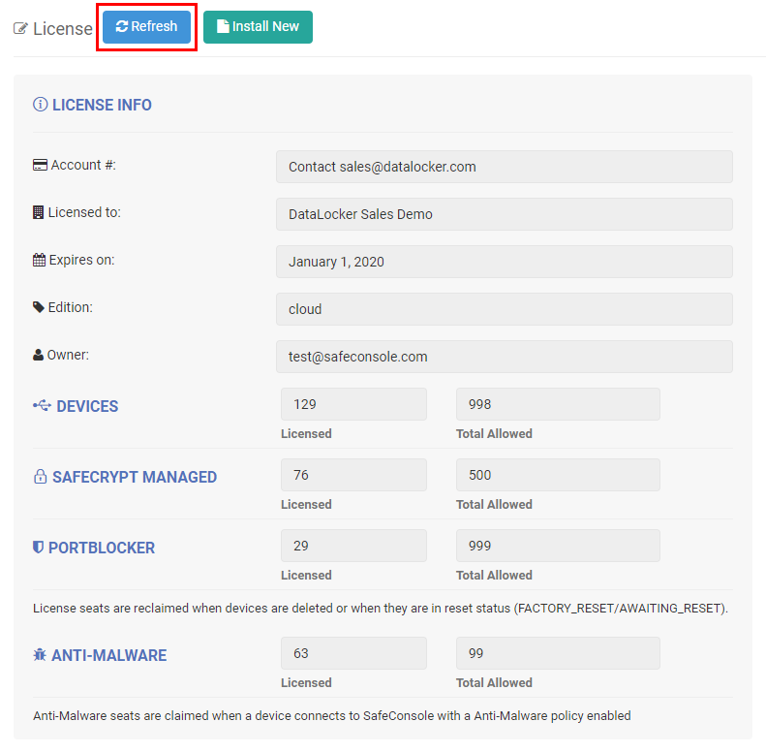Click the Edition field showing cloud

coord(505,309)
